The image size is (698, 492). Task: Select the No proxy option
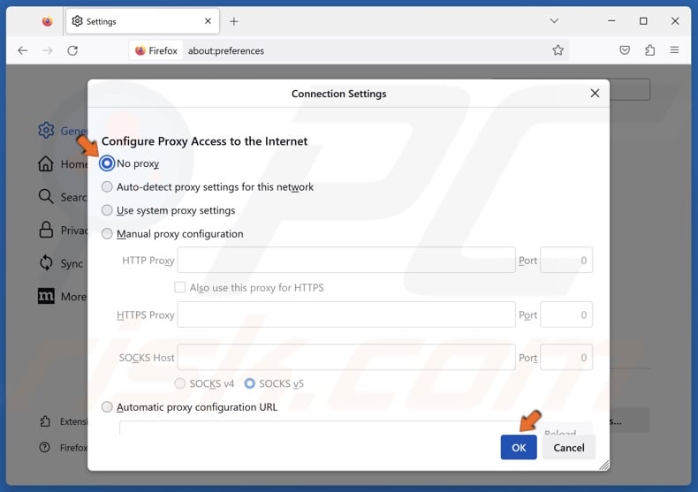[107, 163]
